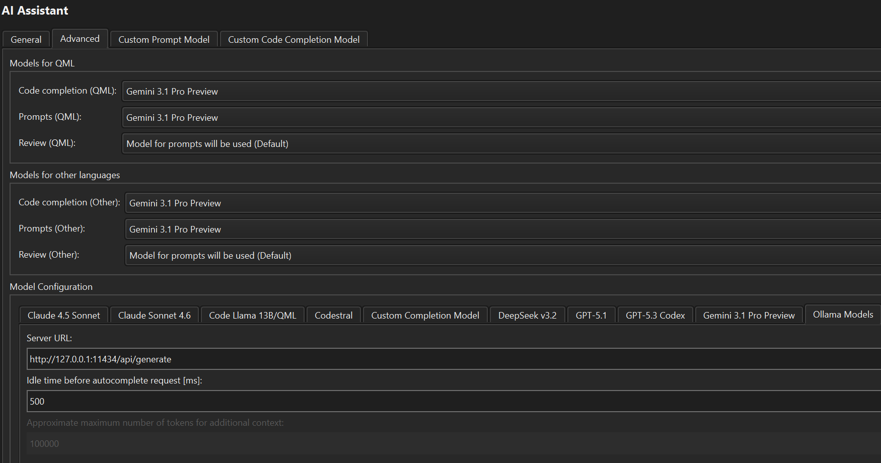Select the Codestral configuration tab

tap(333, 316)
